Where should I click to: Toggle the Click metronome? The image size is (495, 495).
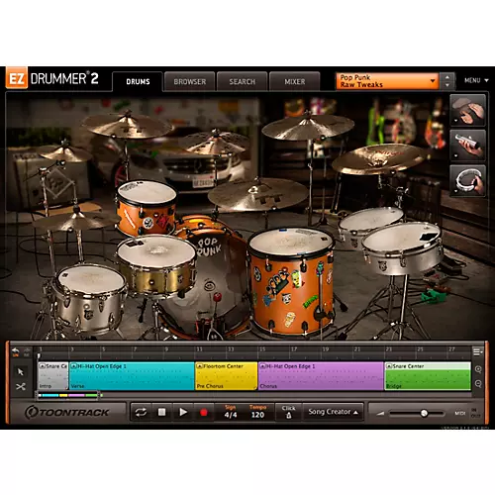click(x=288, y=412)
